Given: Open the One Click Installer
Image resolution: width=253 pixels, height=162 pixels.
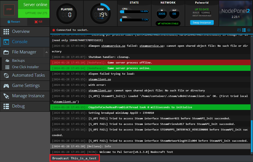Looking at the screenshot, I should click(25, 67).
